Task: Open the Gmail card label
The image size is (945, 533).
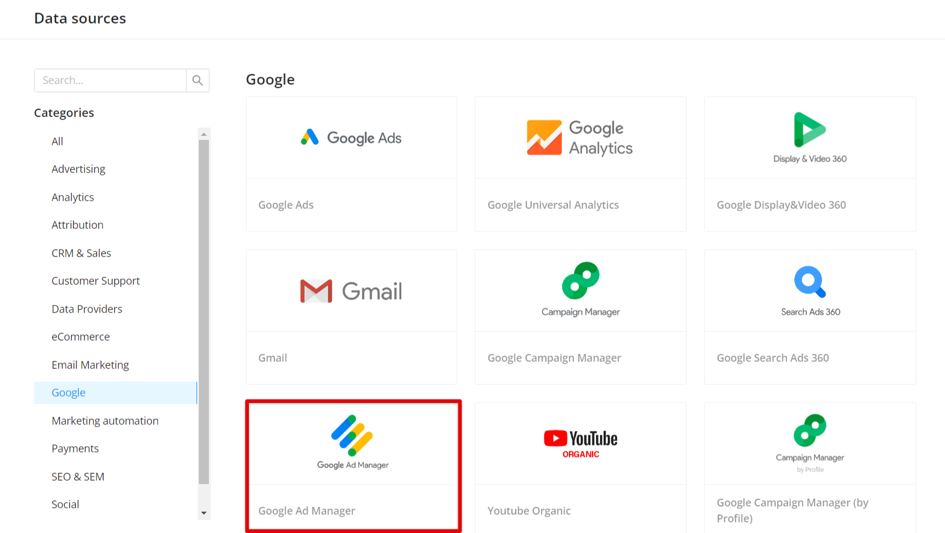Action: coord(272,358)
